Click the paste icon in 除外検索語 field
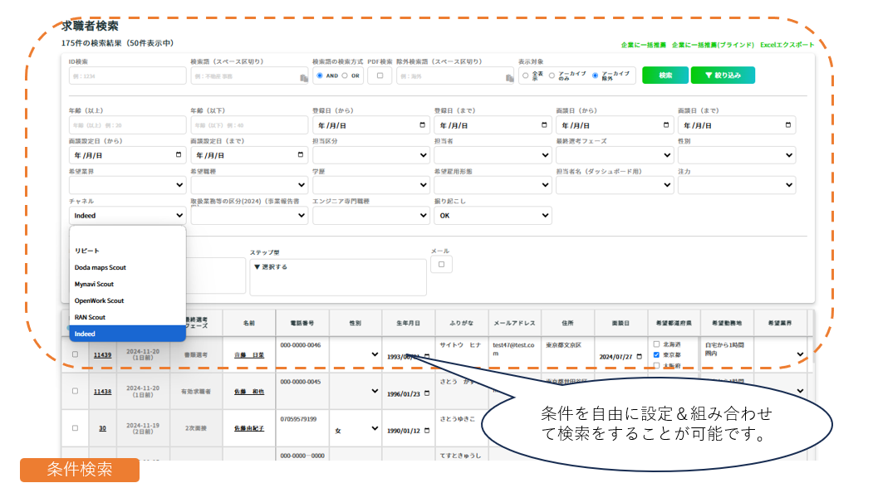Image resolution: width=873 pixels, height=483 pixels. [509, 77]
